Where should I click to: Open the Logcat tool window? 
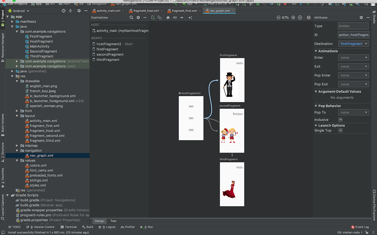pos(107,227)
